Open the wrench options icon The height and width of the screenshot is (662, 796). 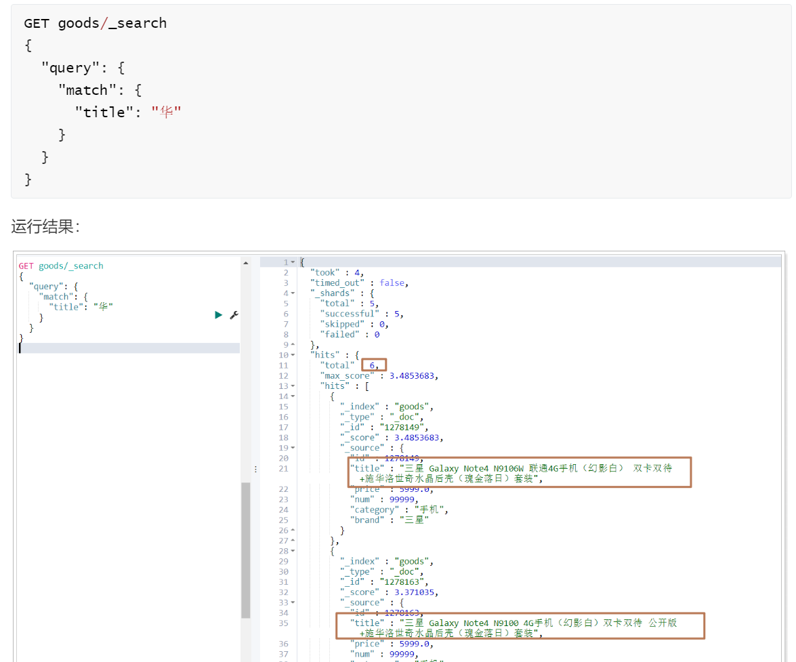coord(234,315)
